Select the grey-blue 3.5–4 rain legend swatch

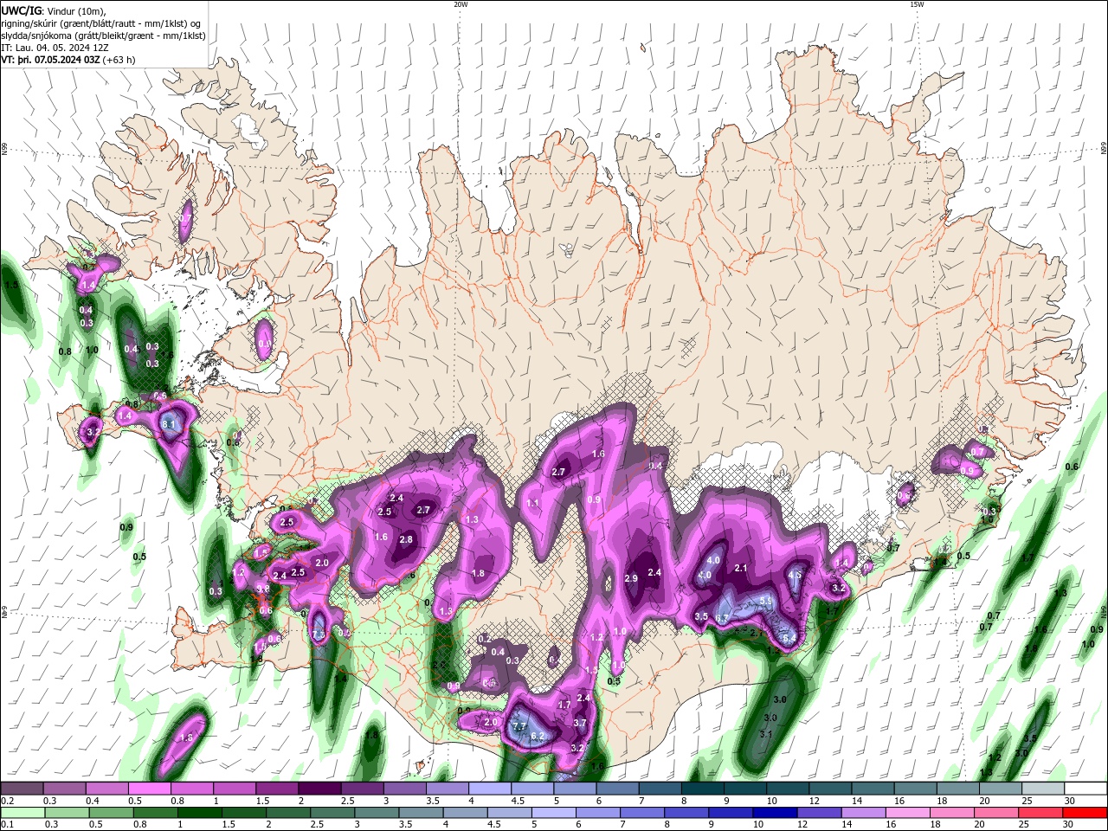[421, 813]
